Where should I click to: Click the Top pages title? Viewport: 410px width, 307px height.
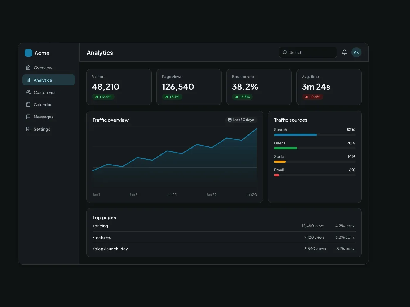[x=104, y=218]
